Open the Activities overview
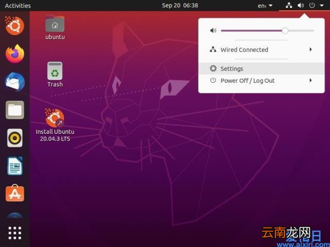The width and height of the screenshot is (330, 247). click(18, 6)
